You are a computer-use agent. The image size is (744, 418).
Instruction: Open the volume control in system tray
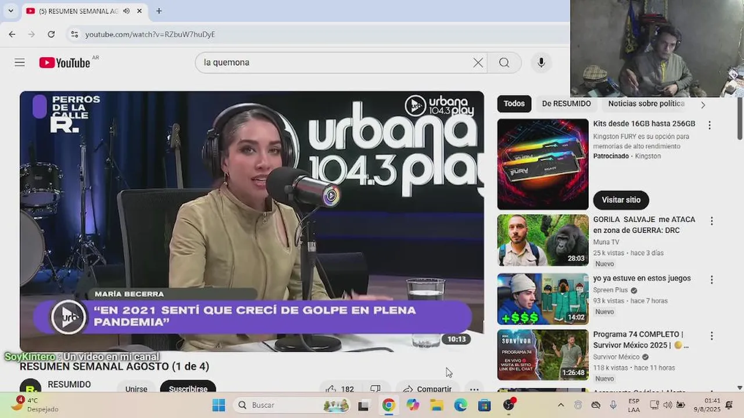pyautogui.click(x=667, y=405)
